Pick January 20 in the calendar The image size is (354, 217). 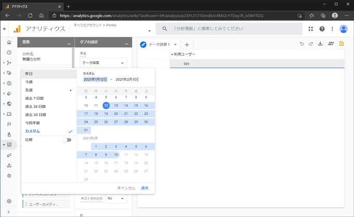pos(116,113)
